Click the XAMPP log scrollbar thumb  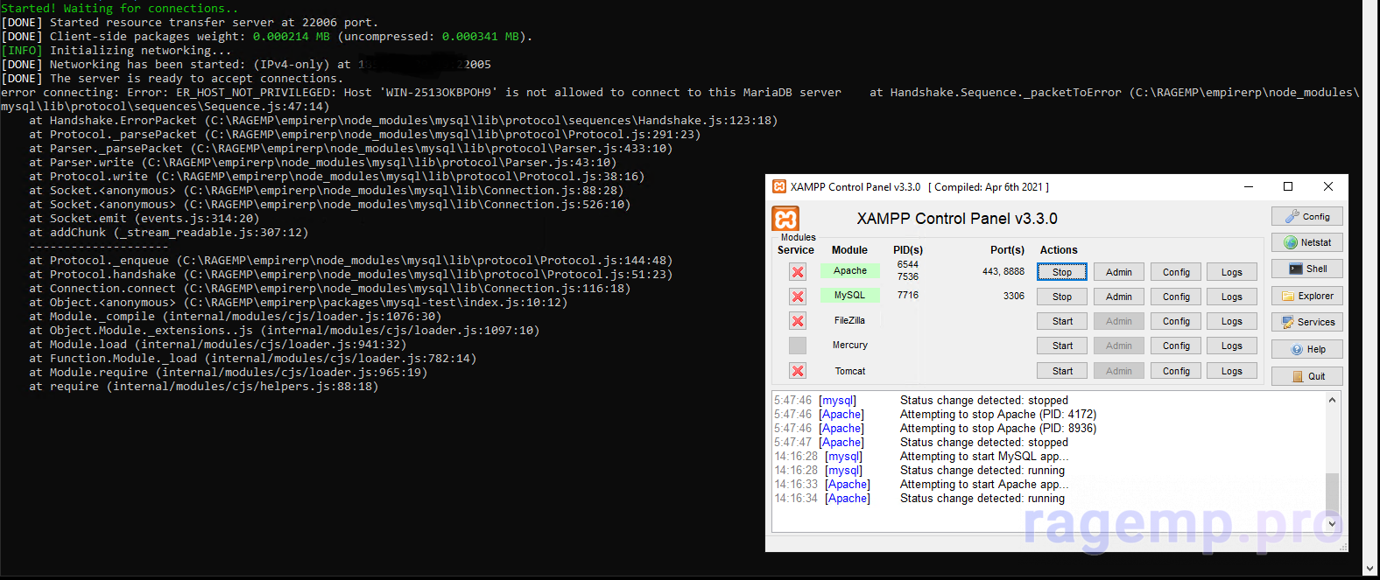click(1333, 494)
